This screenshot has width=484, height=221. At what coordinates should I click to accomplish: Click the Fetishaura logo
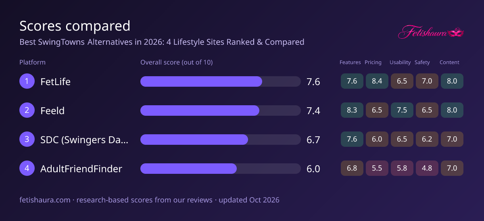click(431, 32)
